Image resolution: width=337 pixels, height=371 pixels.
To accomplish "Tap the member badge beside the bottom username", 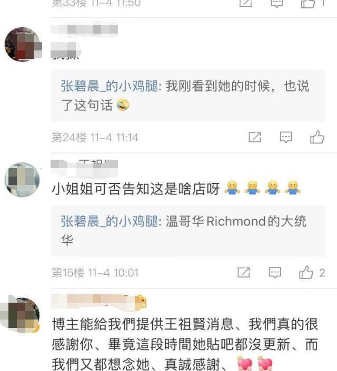I will click(x=141, y=303).
